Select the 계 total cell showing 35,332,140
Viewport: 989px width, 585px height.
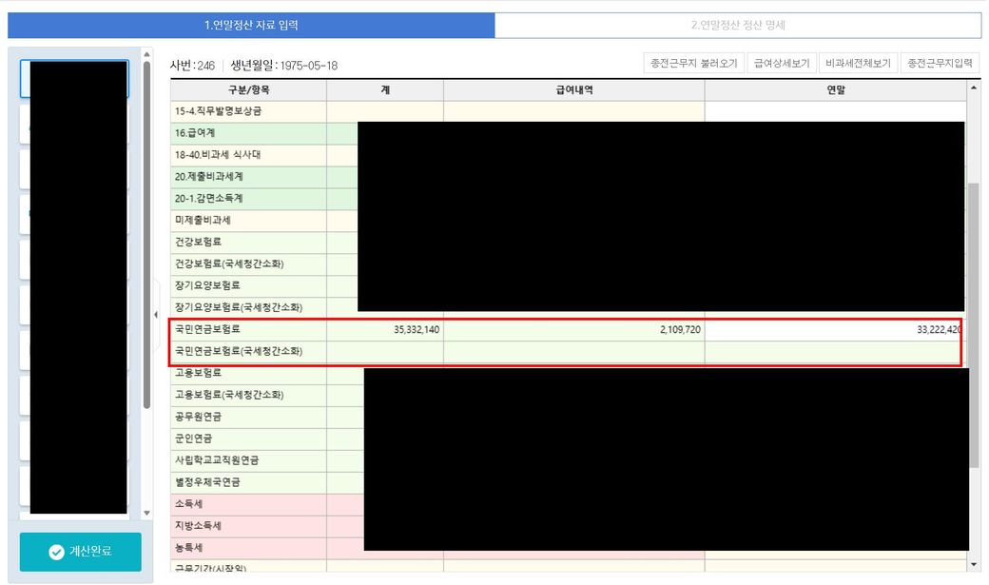point(384,330)
